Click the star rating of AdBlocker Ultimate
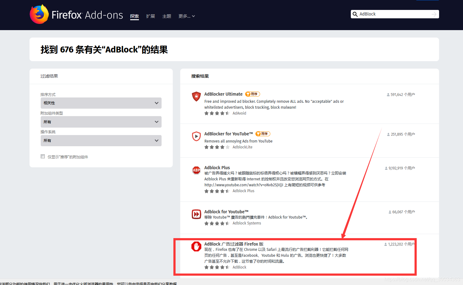 [217, 113]
